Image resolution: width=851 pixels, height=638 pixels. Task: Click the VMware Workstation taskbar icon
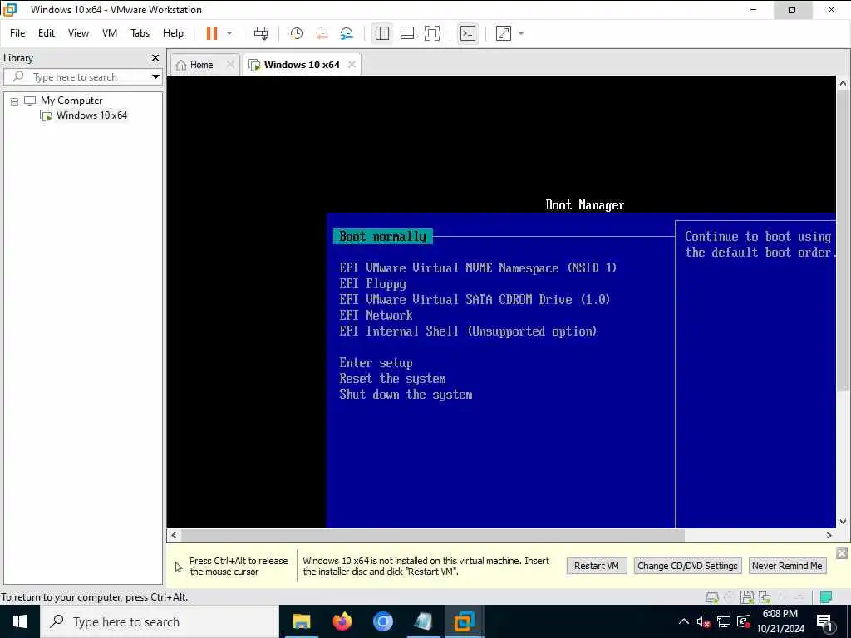(464, 621)
